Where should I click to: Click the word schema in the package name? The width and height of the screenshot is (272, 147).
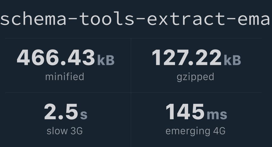[x=33, y=18]
